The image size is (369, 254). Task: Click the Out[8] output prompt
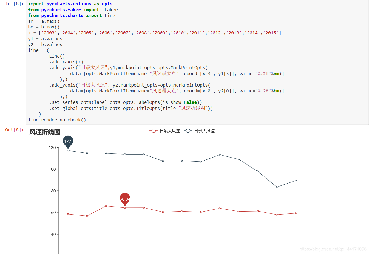tap(15, 130)
